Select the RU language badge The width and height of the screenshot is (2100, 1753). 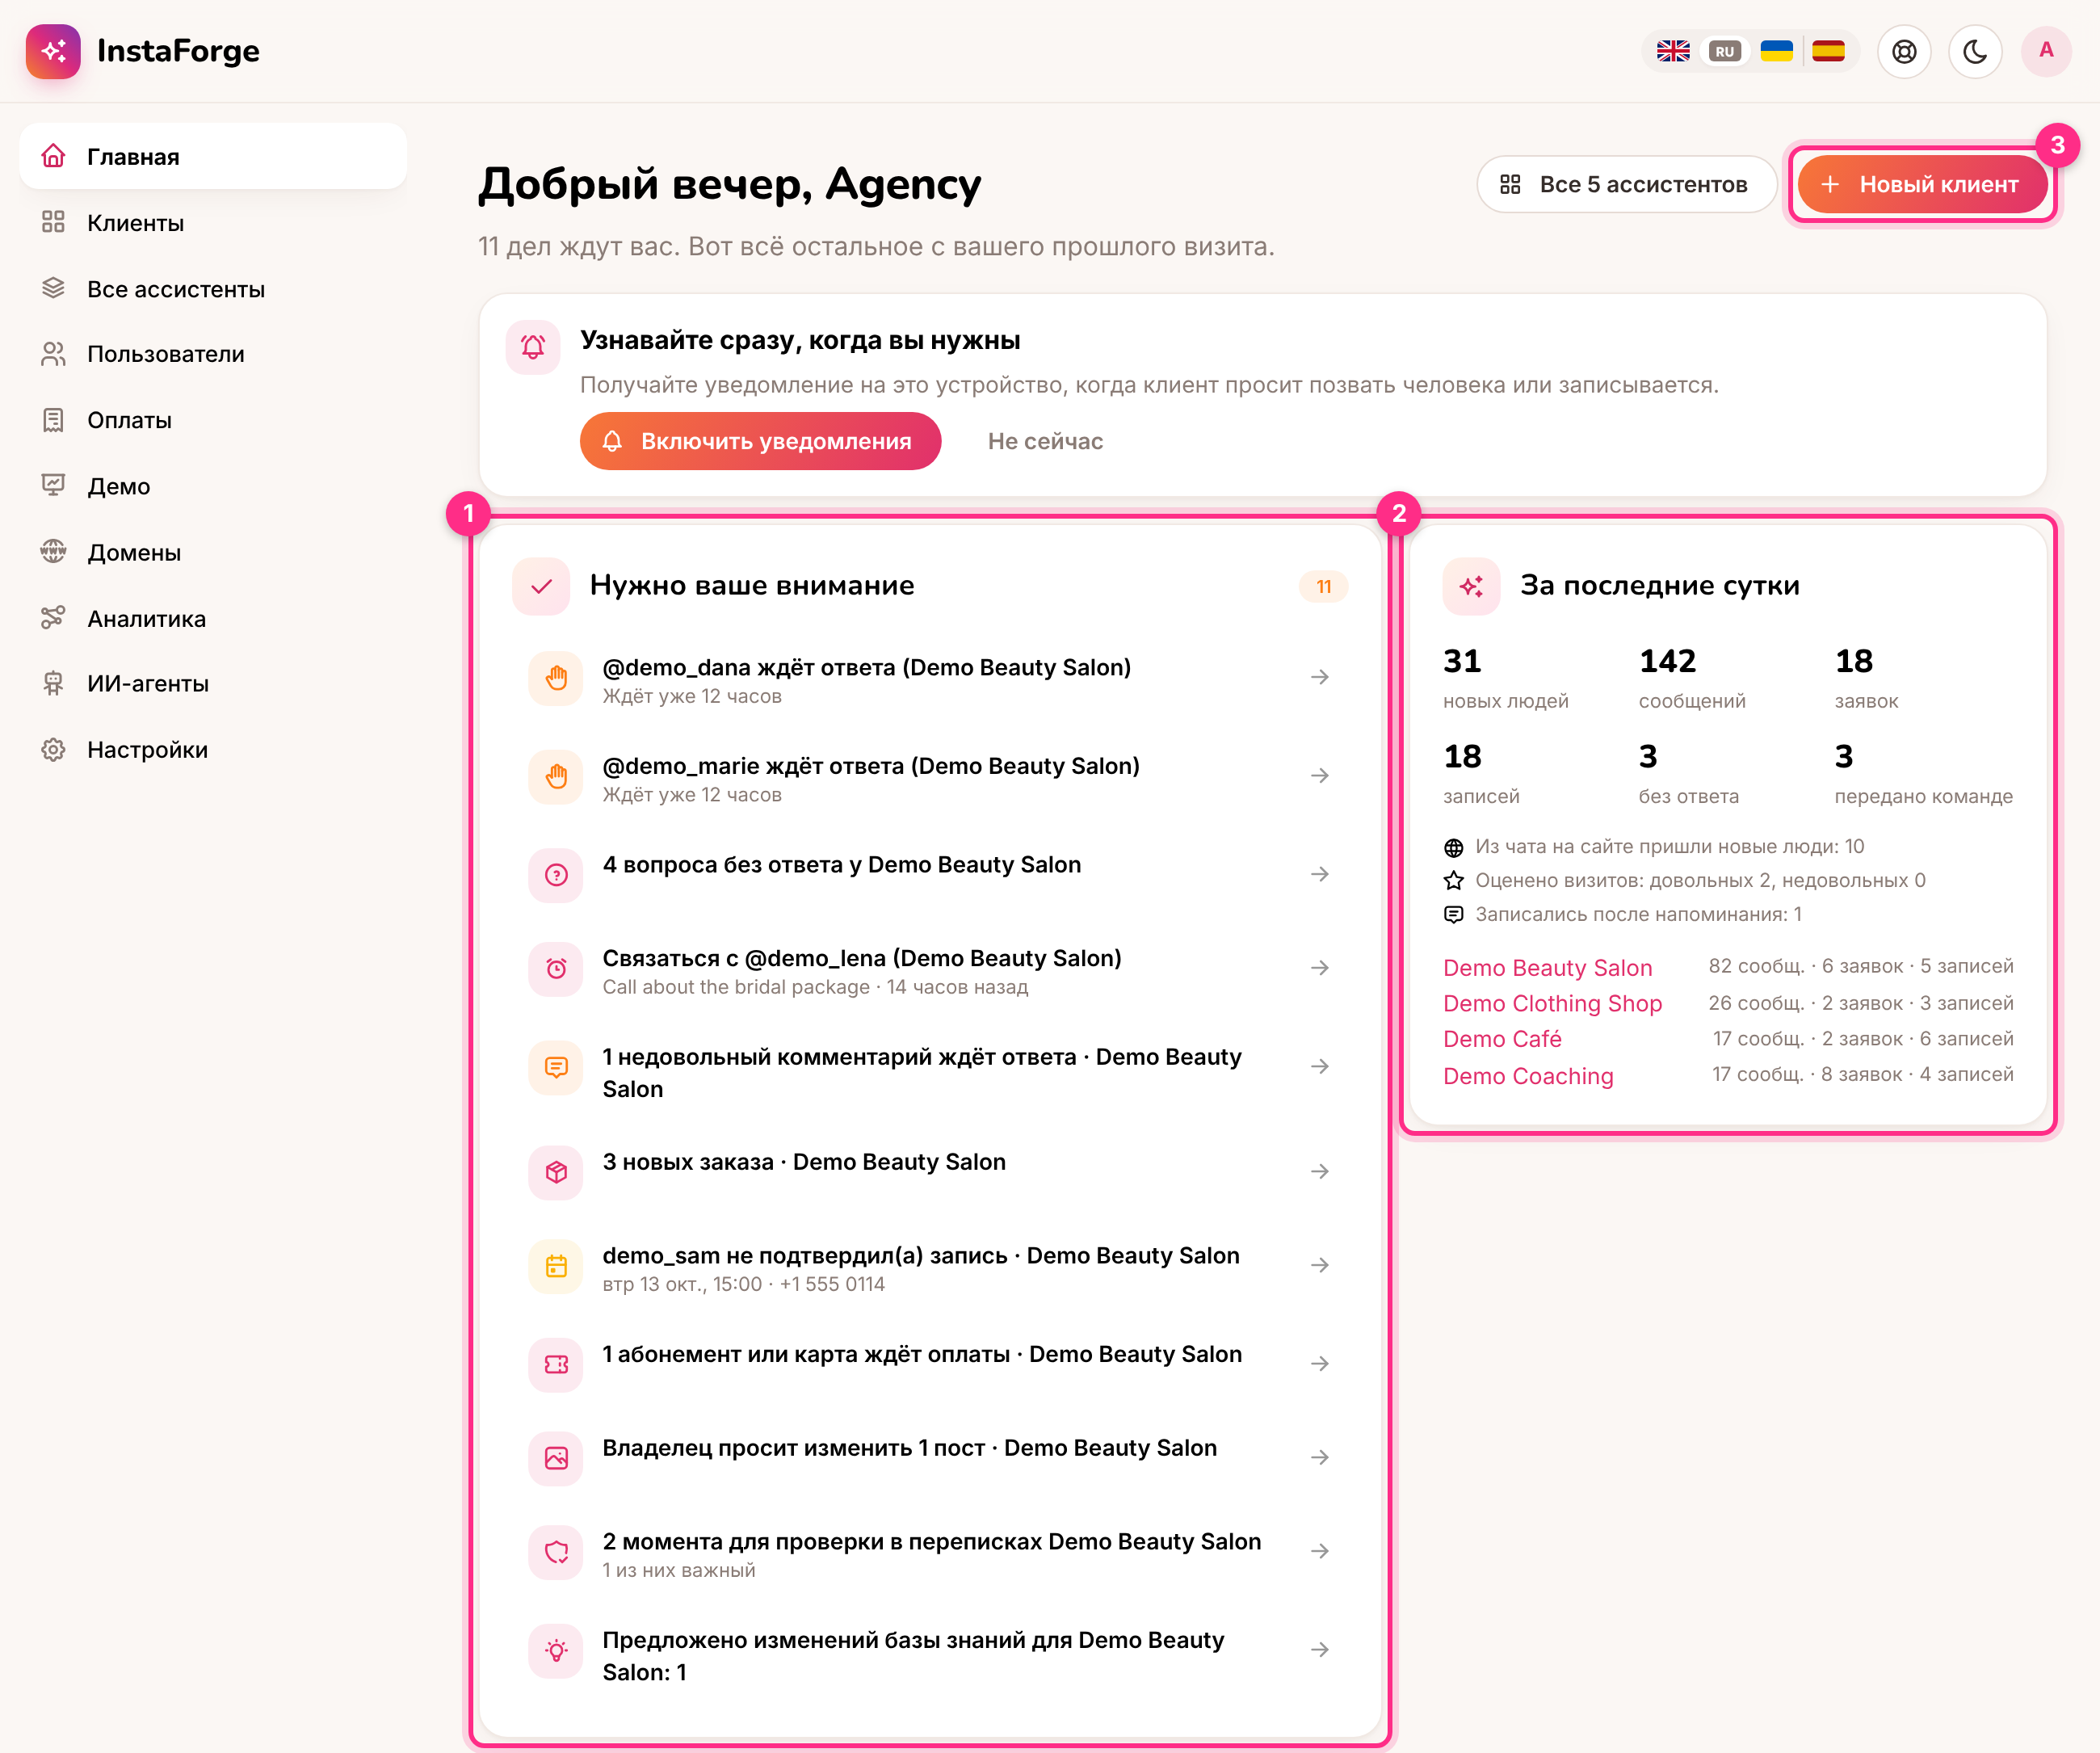(x=1725, y=51)
